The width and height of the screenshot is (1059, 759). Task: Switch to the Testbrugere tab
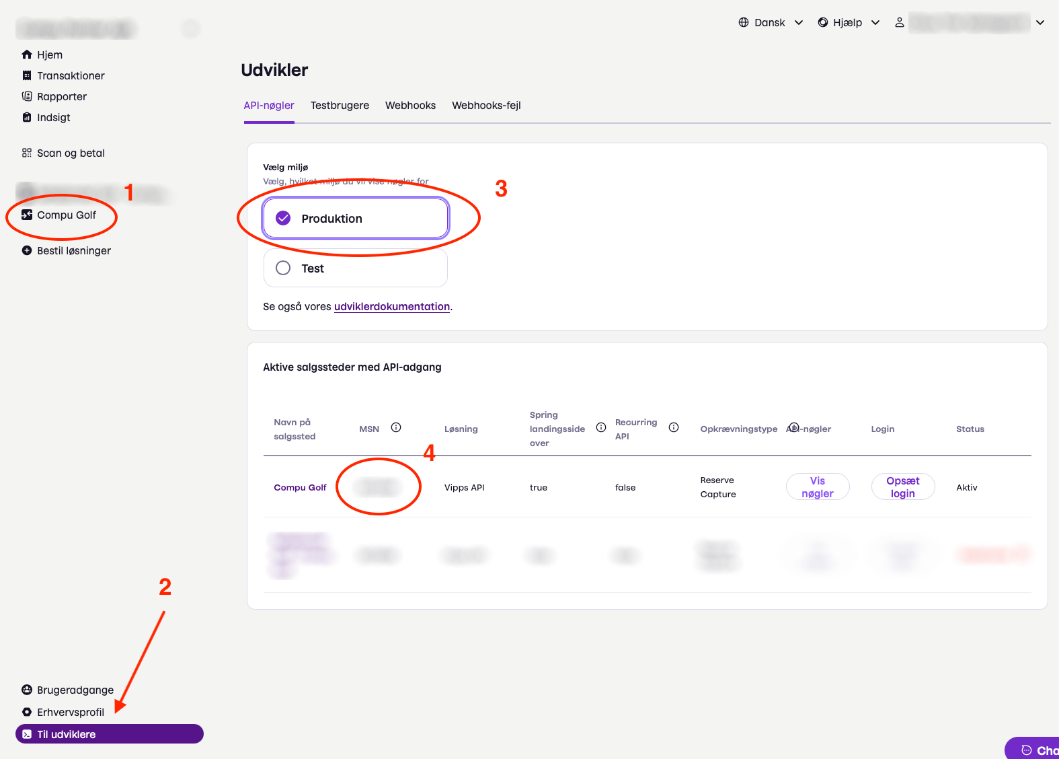point(340,106)
